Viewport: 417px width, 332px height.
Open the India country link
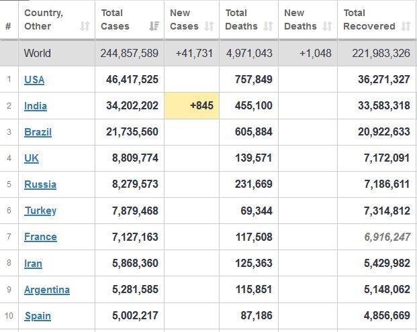pyautogui.click(x=36, y=105)
